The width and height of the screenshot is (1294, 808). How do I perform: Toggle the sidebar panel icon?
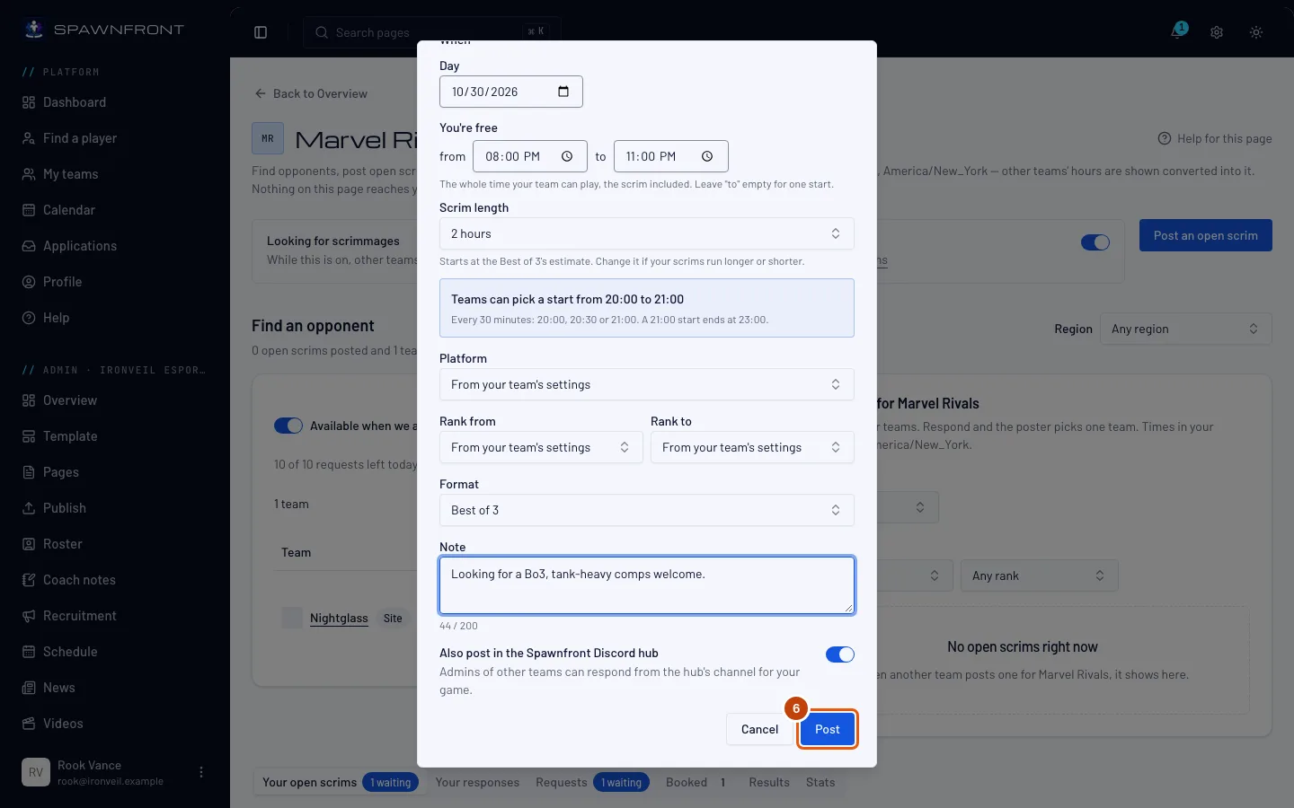pos(261,32)
